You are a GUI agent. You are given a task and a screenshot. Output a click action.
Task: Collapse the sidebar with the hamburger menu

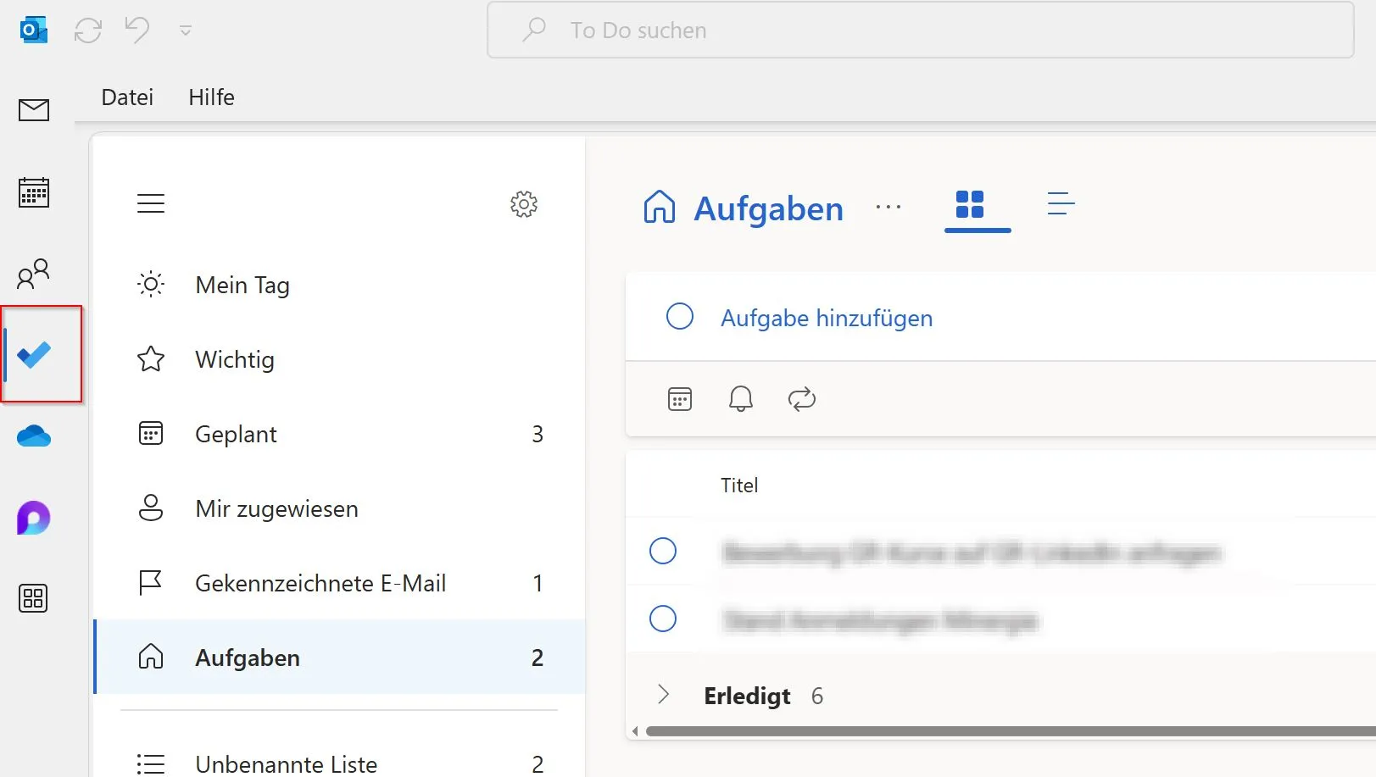point(151,203)
